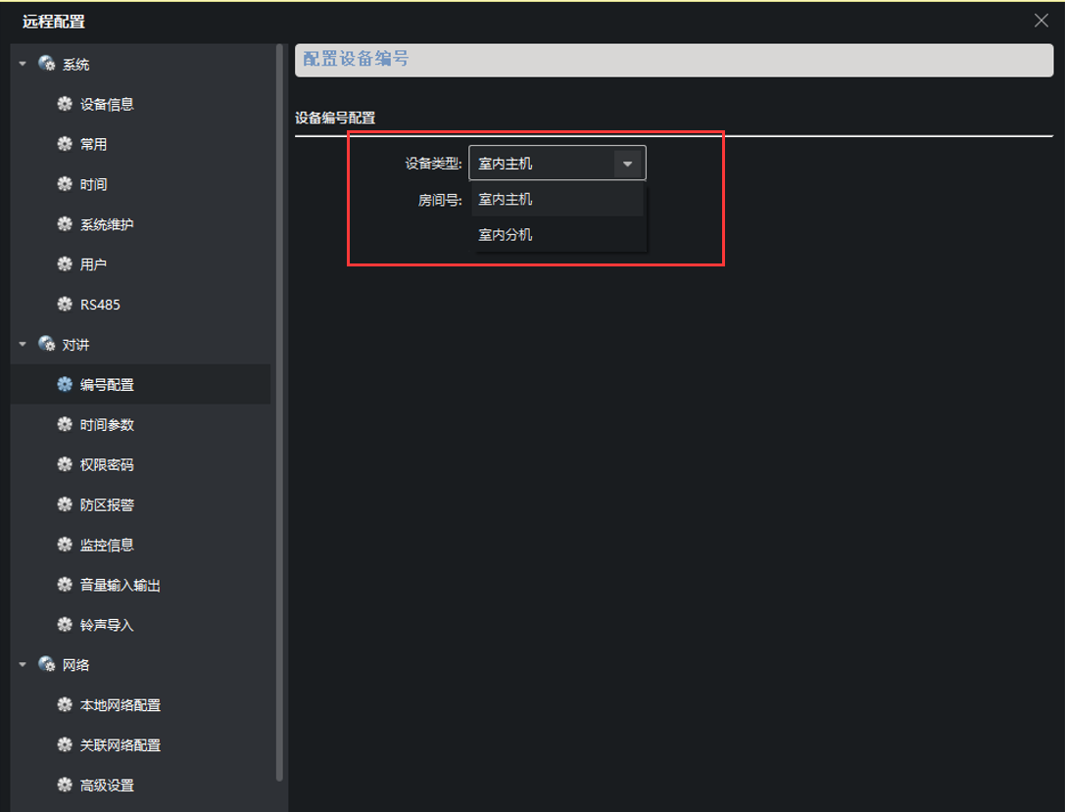Image resolution: width=1065 pixels, height=812 pixels.
Task: Click the 系统 group label
Action: (75, 64)
